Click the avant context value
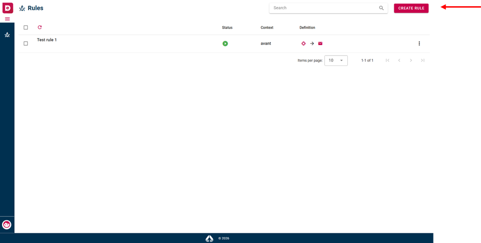The width and height of the screenshot is (481, 243). [x=266, y=44]
